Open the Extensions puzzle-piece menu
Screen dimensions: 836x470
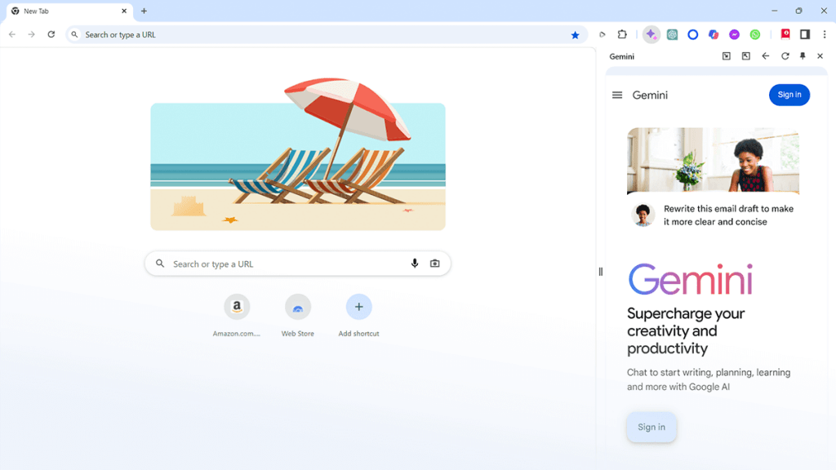(x=622, y=34)
